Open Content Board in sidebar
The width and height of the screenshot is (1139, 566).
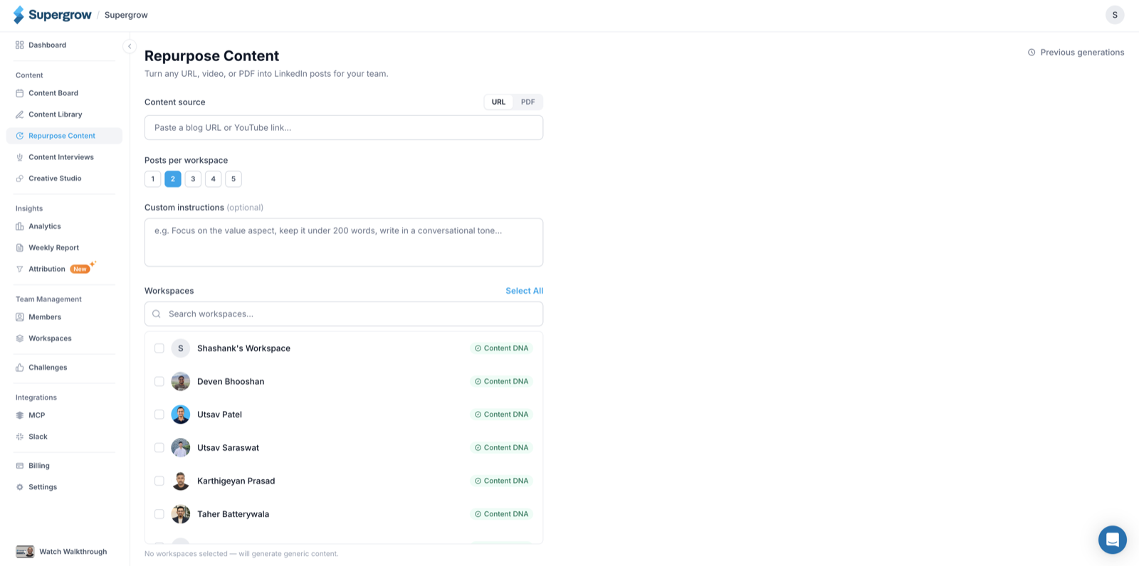tap(64, 93)
